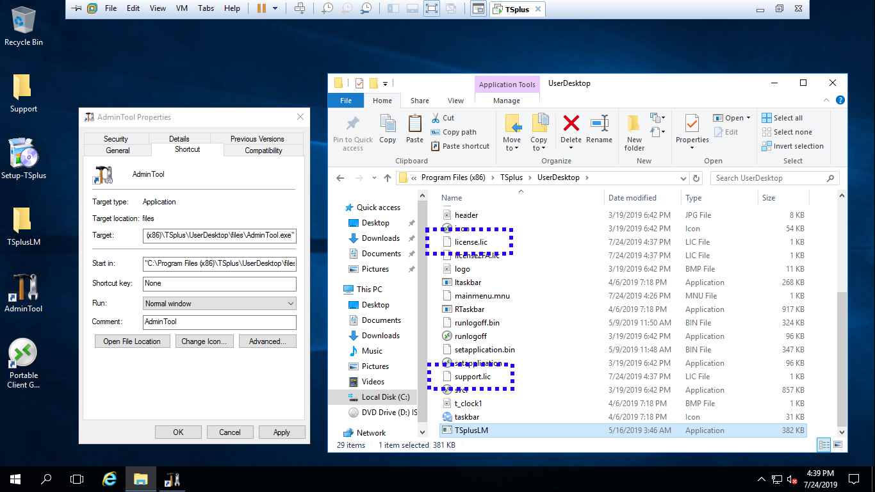The image size is (875, 492).
Task: Open AdminTool from the Windows taskbar
Action: tap(170, 479)
